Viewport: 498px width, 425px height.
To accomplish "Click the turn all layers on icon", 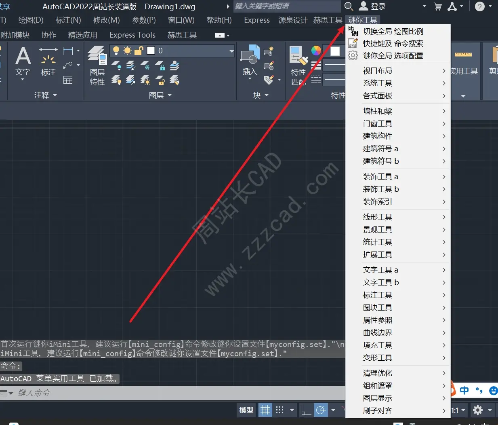I will 116,80.
